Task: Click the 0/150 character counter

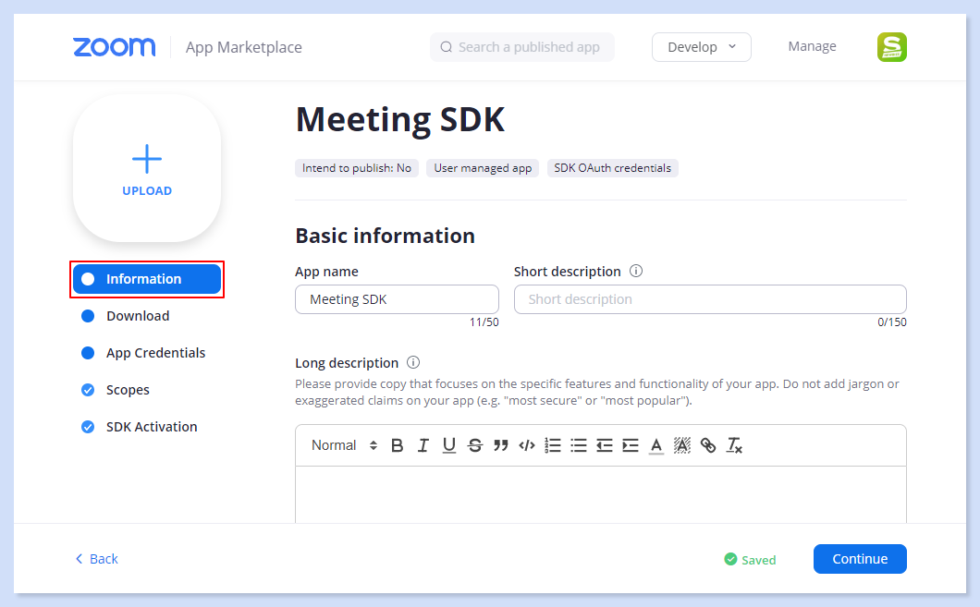Action: [x=892, y=322]
